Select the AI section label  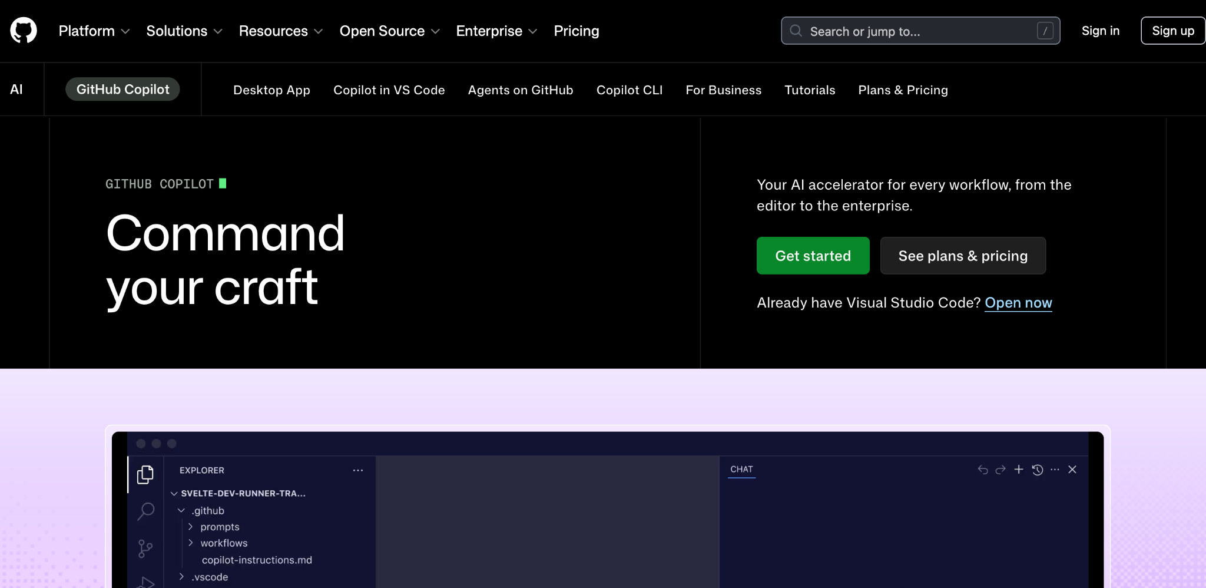(x=16, y=90)
